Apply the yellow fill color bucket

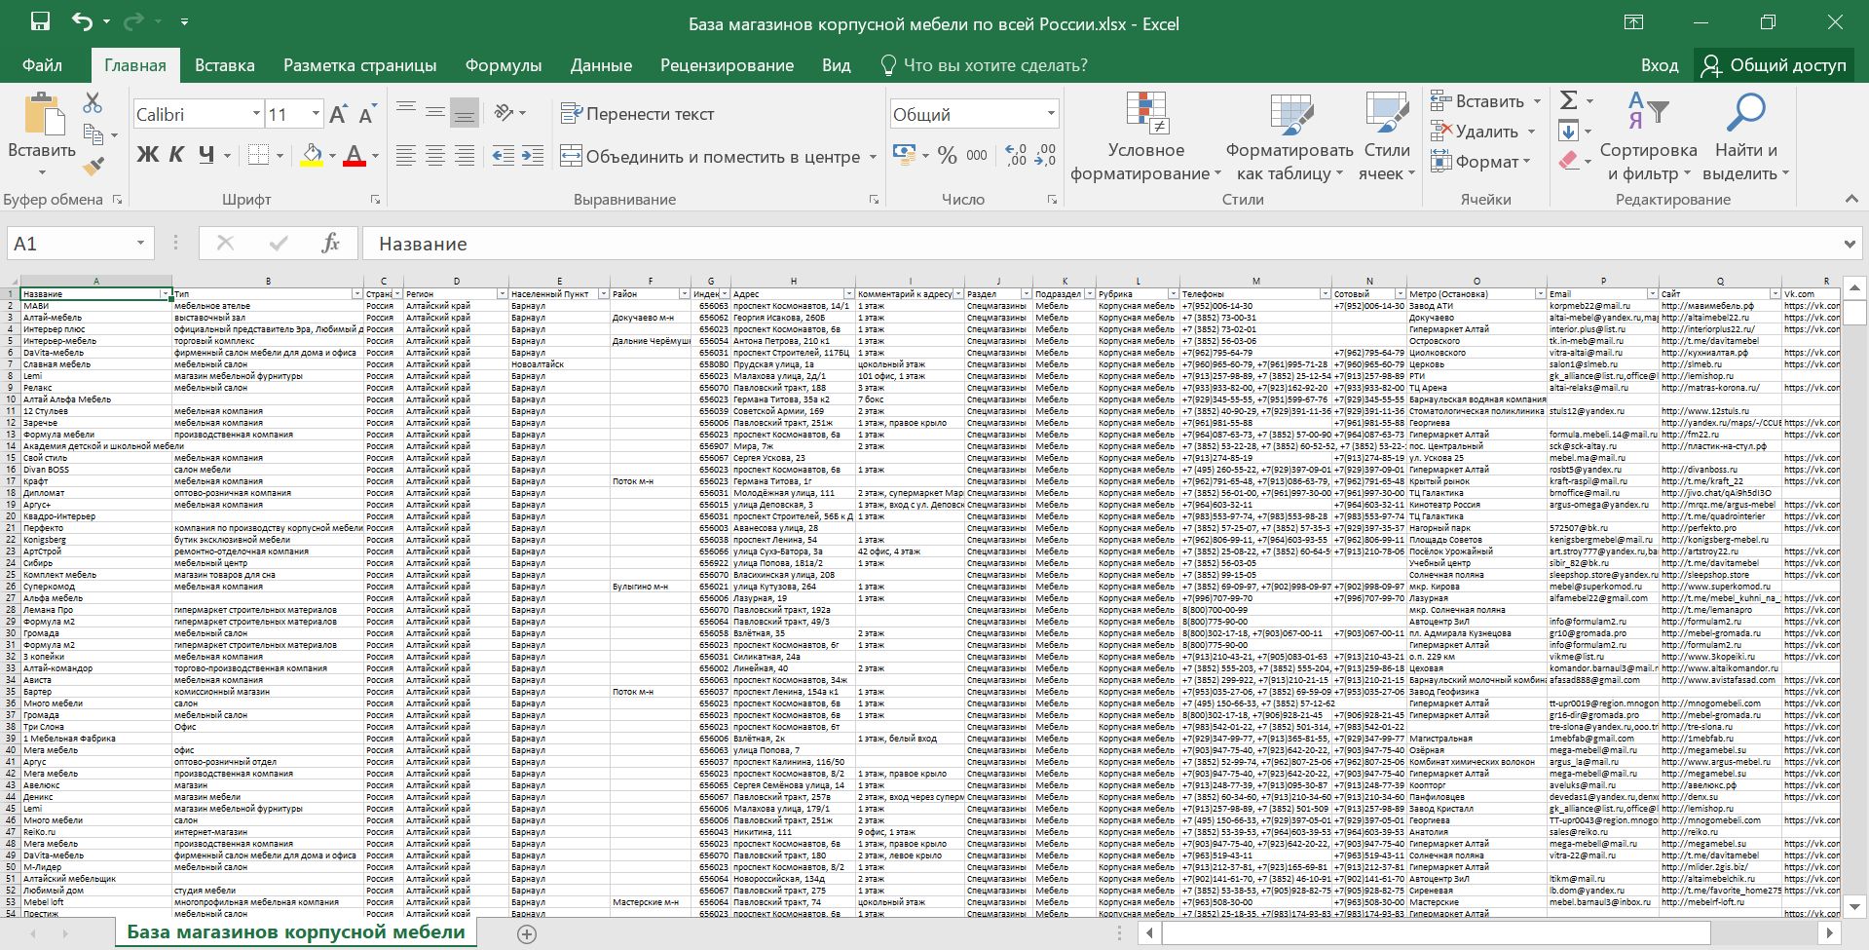312,155
